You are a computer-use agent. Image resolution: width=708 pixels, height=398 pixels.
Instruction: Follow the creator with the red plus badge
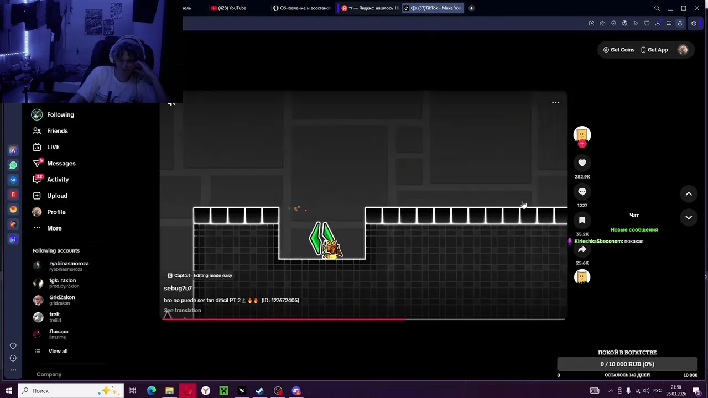click(x=582, y=144)
